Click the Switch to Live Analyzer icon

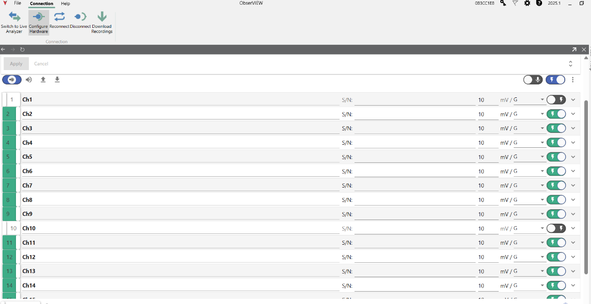[x=14, y=17]
